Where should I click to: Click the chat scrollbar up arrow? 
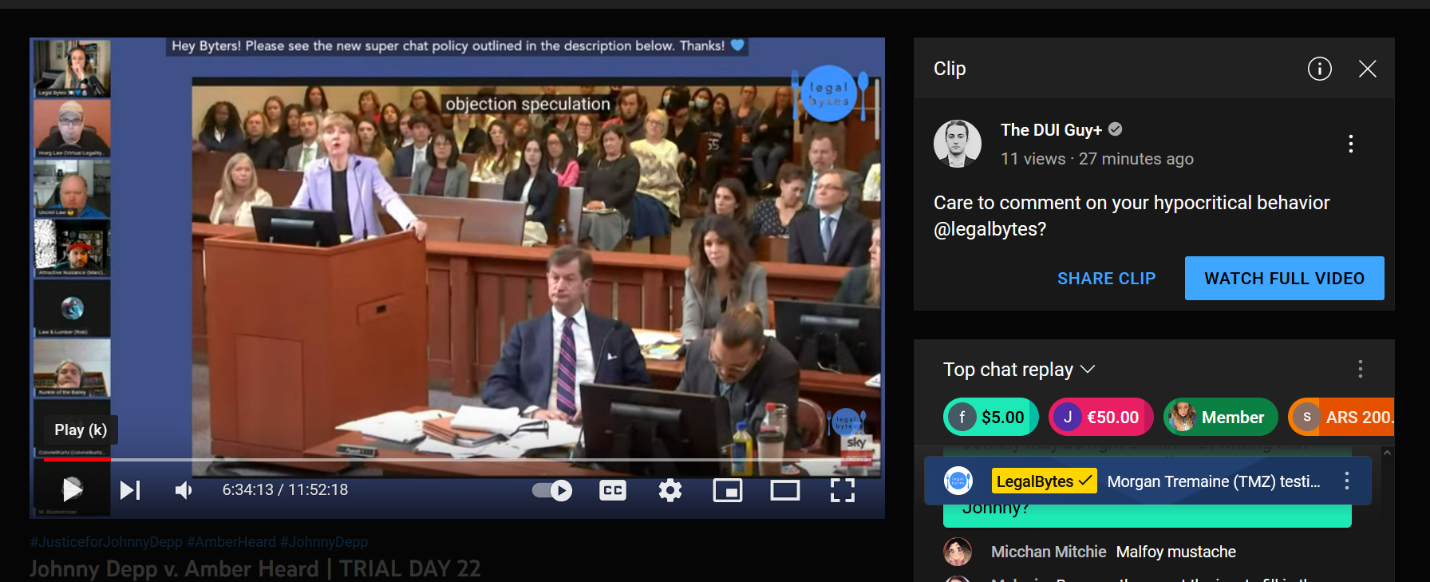[x=1387, y=453]
